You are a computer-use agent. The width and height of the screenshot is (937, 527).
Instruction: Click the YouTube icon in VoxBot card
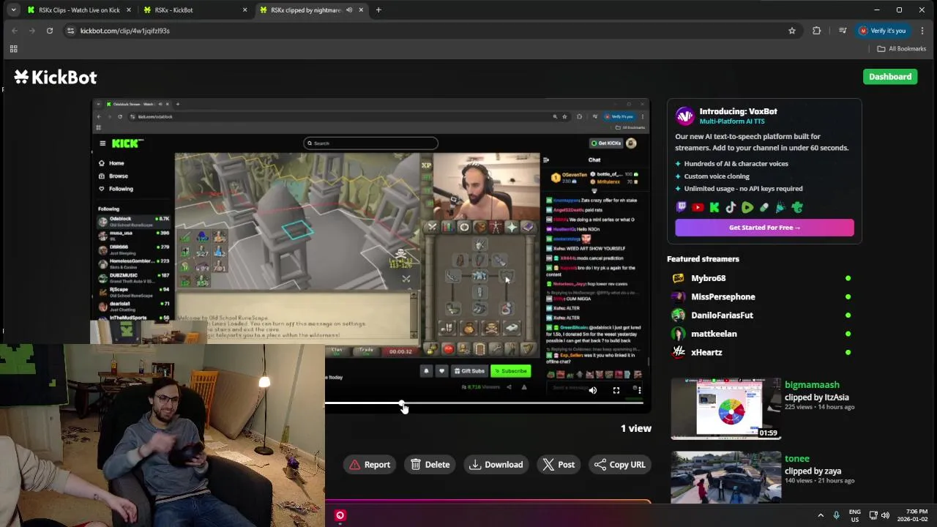698,208
